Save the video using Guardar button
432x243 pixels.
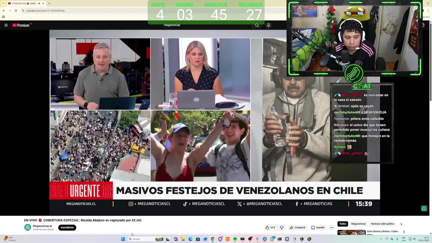coord(318,227)
